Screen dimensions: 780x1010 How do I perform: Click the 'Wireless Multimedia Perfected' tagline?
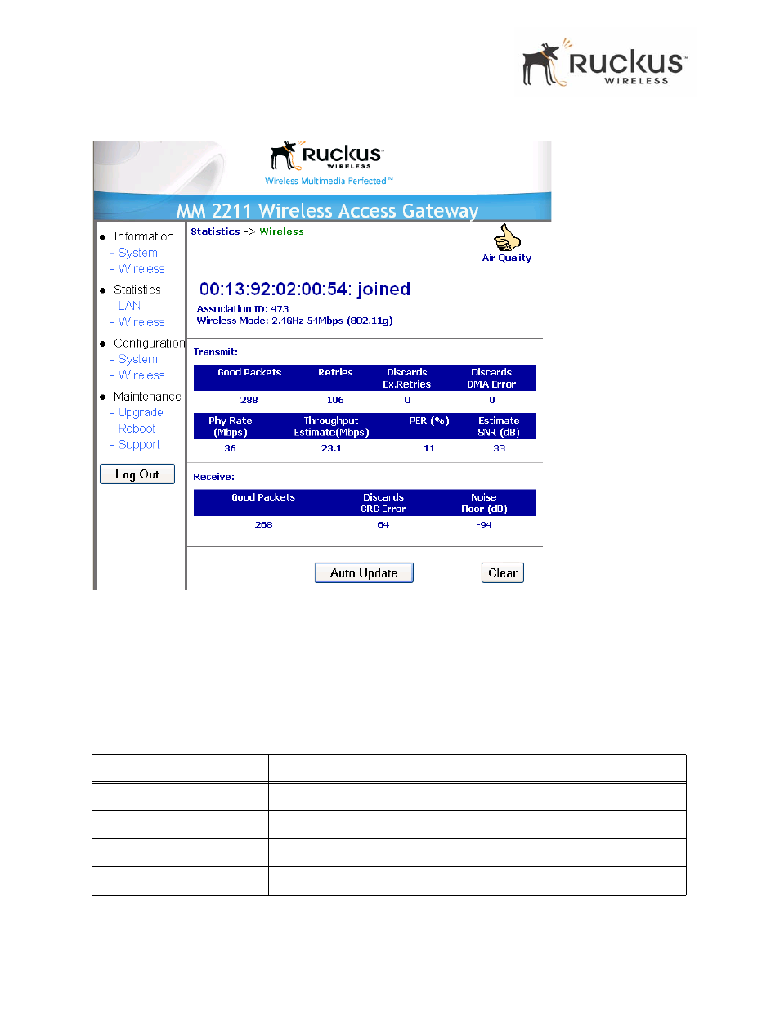click(x=329, y=181)
